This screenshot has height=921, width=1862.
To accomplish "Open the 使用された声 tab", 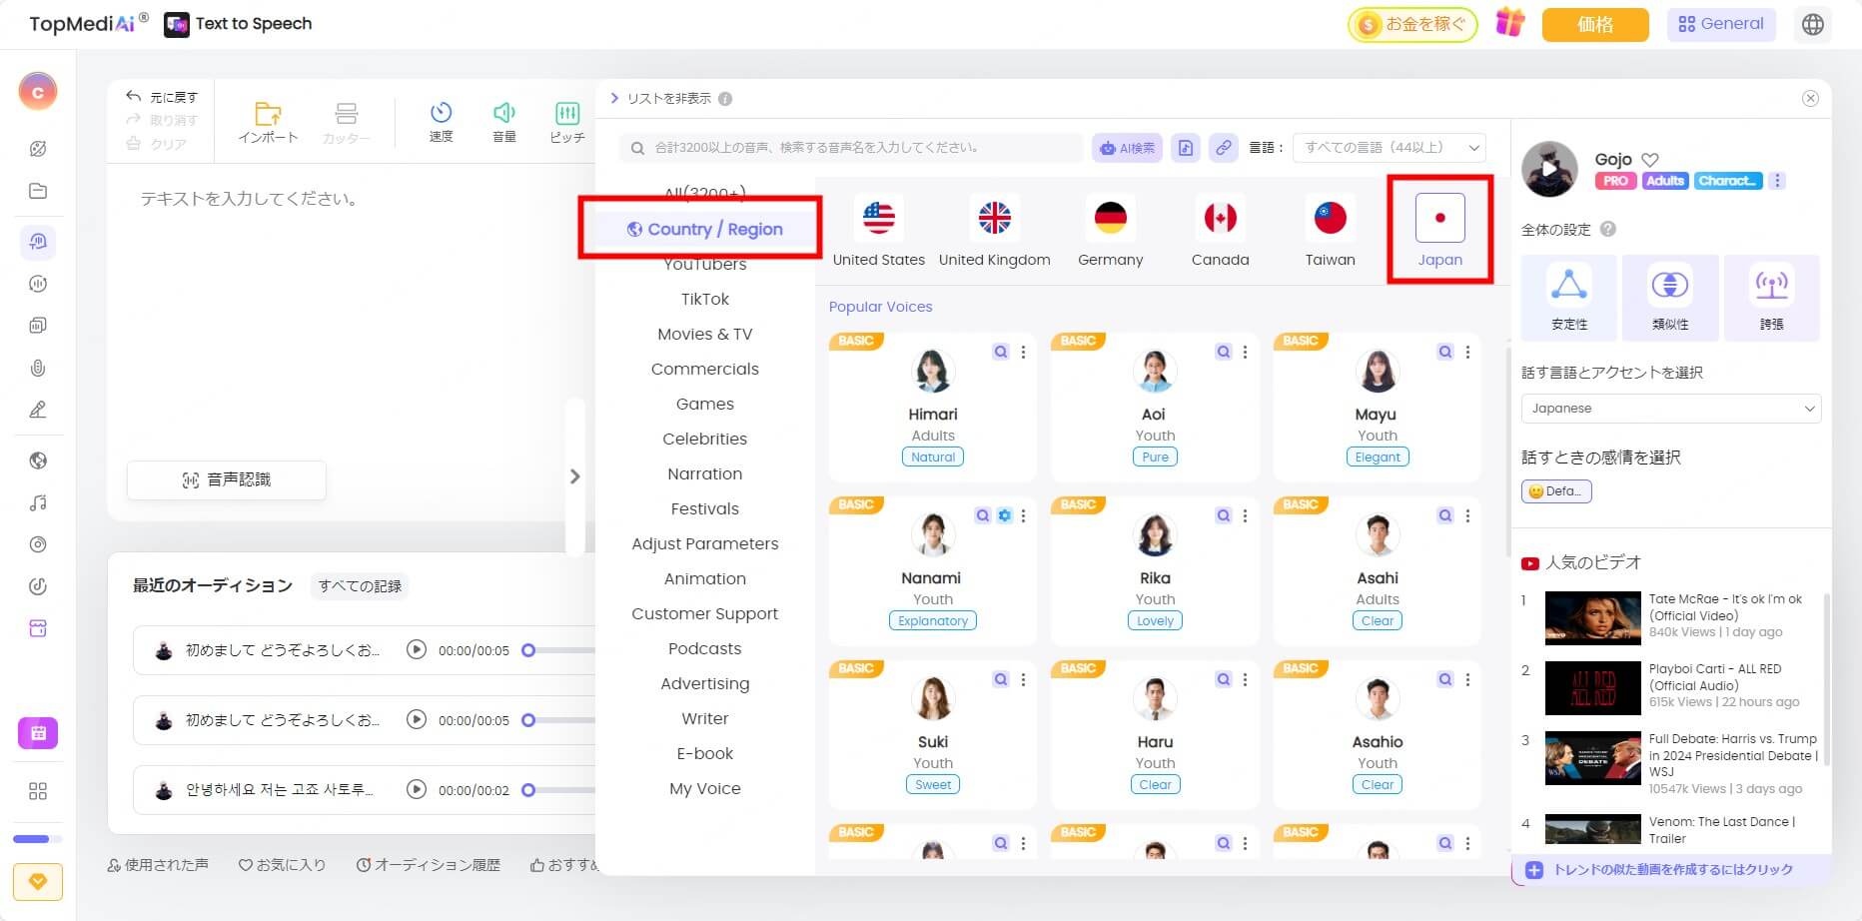I will (x=158, y=865).
